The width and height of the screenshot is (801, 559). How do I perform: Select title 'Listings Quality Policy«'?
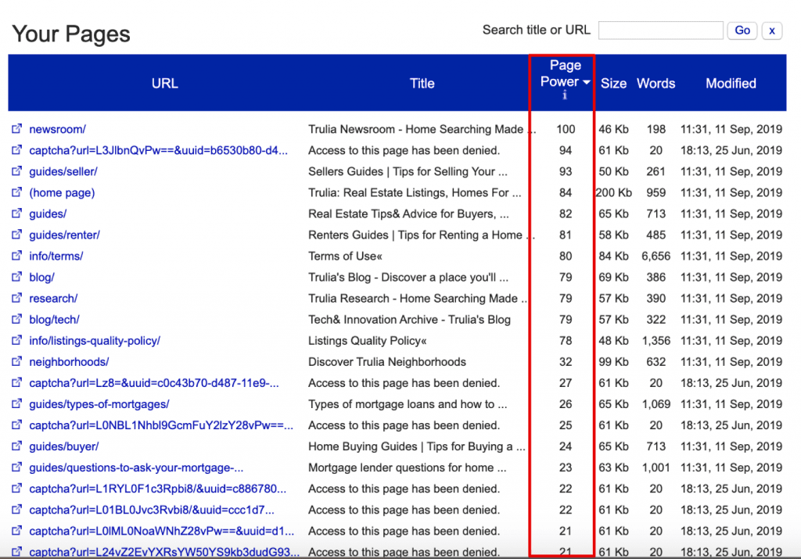pyautogui.click(x=368, y=341)
